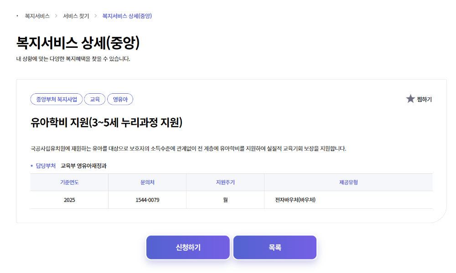This screenshot has height=273, width=456.
Task: Activate the 교육 filter chip
Action: [x=95, y=99]
